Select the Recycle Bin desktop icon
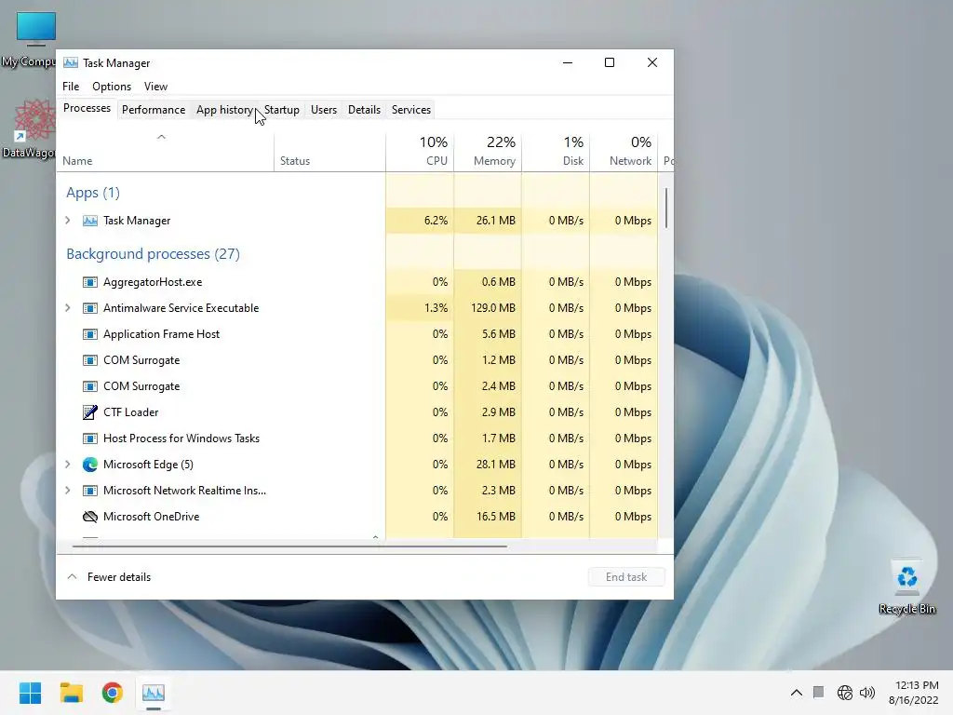Viewport: 953px width, 715px height. [906, 587]
